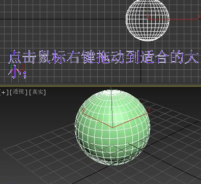Click the gizmo origin where the red axes meet
Viewport: 201px width, 184px height.
(x=112, y=127)
